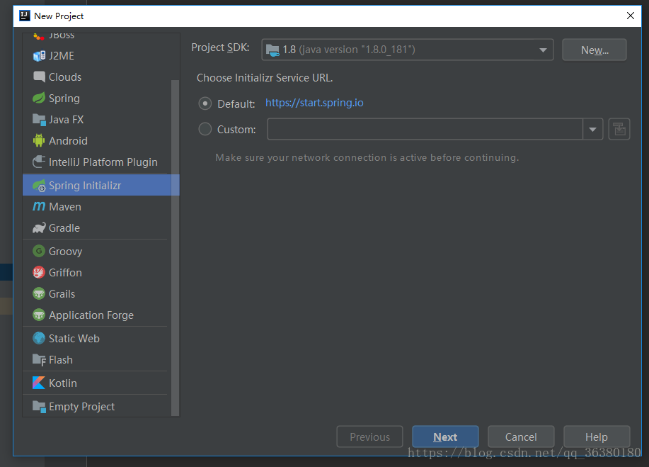Select Java FX text in the list
This screenshot has height=467, width=649.
click(x=67, y=119)
